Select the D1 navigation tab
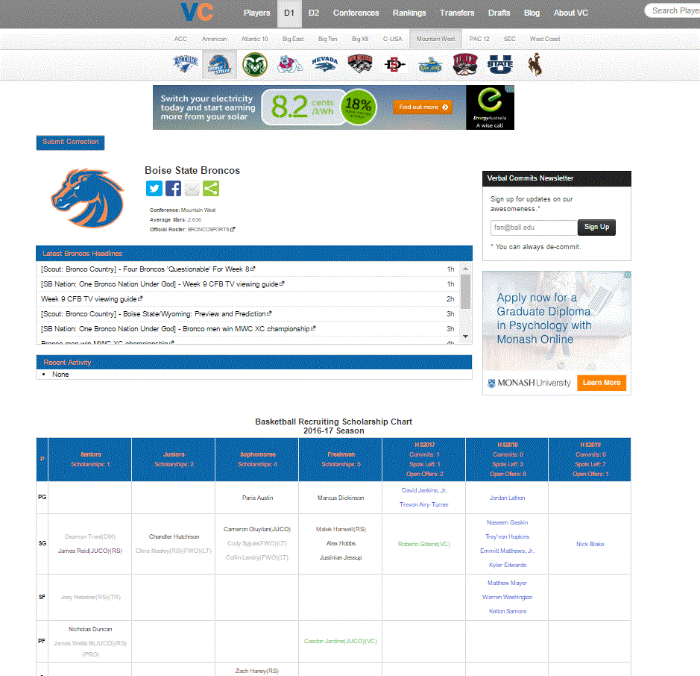 pyautogui.click(x=289, y=13)
